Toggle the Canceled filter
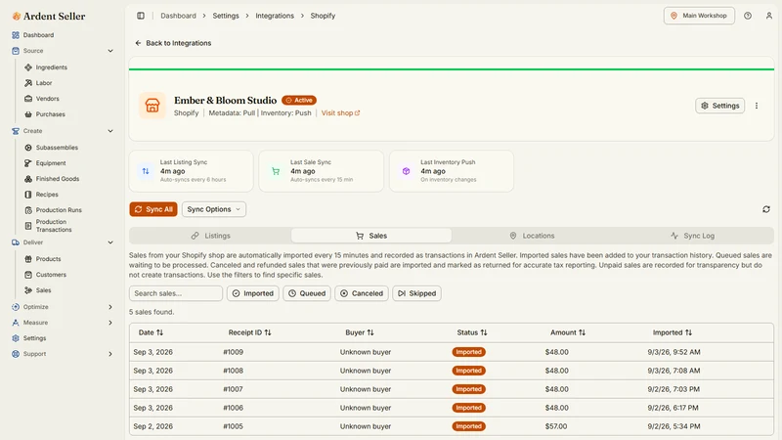Screen dimensions: 782x440 [x=362, y=293]
